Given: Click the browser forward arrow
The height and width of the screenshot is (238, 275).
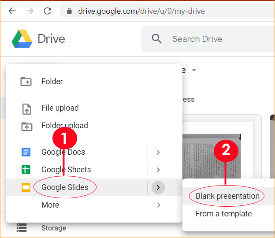Looking at the screenshot, I should (30, 11).
